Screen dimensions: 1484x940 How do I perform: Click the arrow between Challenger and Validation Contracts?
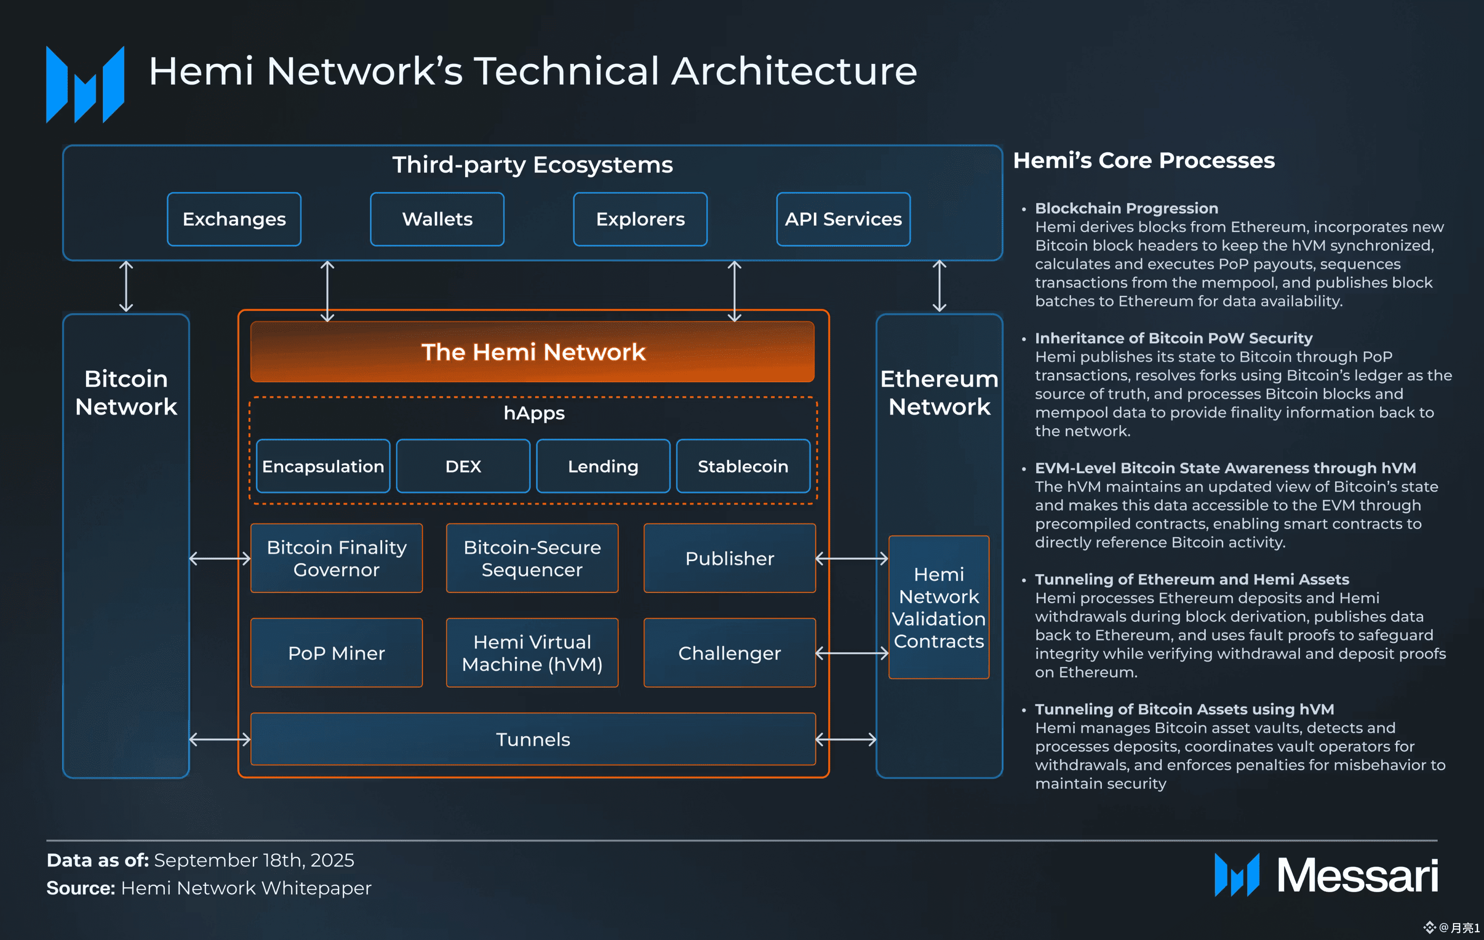click(852, 653)
